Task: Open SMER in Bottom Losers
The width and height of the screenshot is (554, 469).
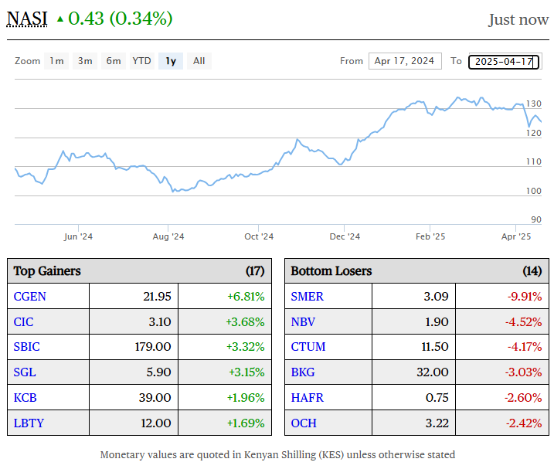Action: pos(307,296)
